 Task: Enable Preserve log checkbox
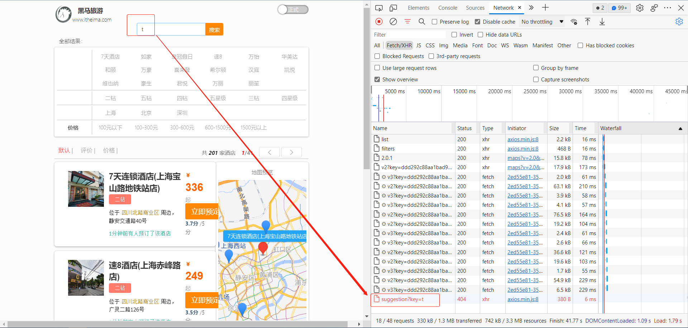434,22
